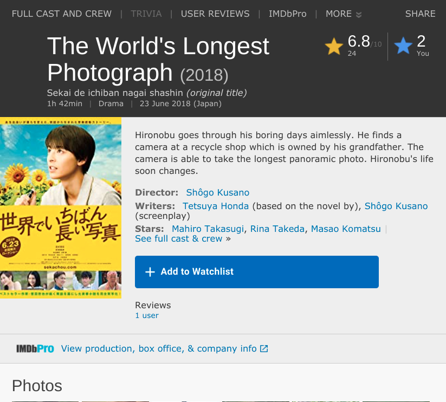Open the 23 June 2018 release date link
The width and height of the screenshot is (446, 402).
point(180,103)
